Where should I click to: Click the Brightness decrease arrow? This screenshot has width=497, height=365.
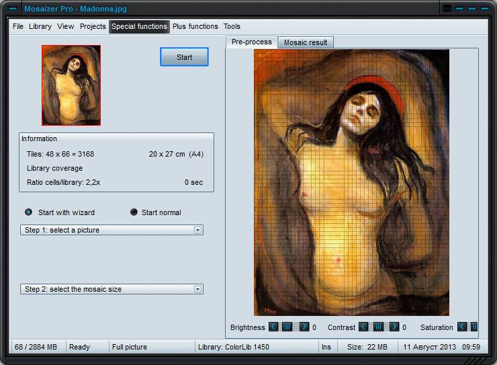(x=273, y=327)
